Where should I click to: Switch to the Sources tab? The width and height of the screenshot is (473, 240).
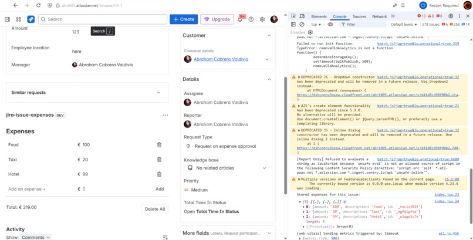pyautogui.click(x=359, y=16)
